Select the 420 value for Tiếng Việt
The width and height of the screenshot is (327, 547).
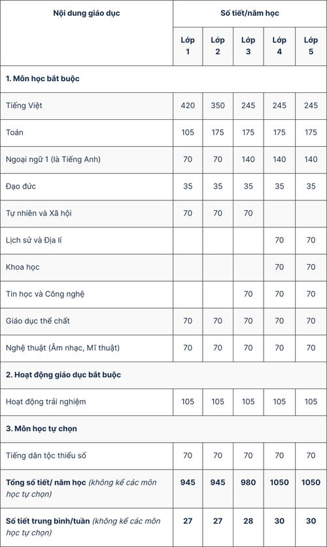tap(188, 105)
